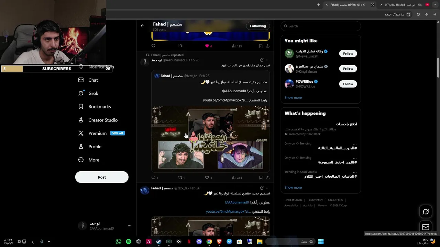Bookmark the post with 413 views
The width and height of the screenshot is (440, 247).
pyautogui.click(x=261, y=178)
